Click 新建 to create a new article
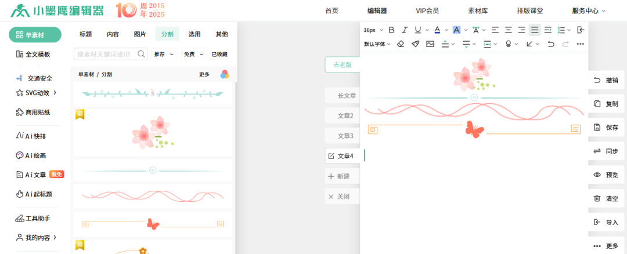Screen dimensions: 627x254 pyautogui.click(x=343, y=176)
